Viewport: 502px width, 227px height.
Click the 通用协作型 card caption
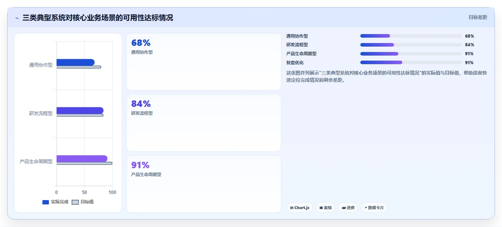[x=142, y=52]
